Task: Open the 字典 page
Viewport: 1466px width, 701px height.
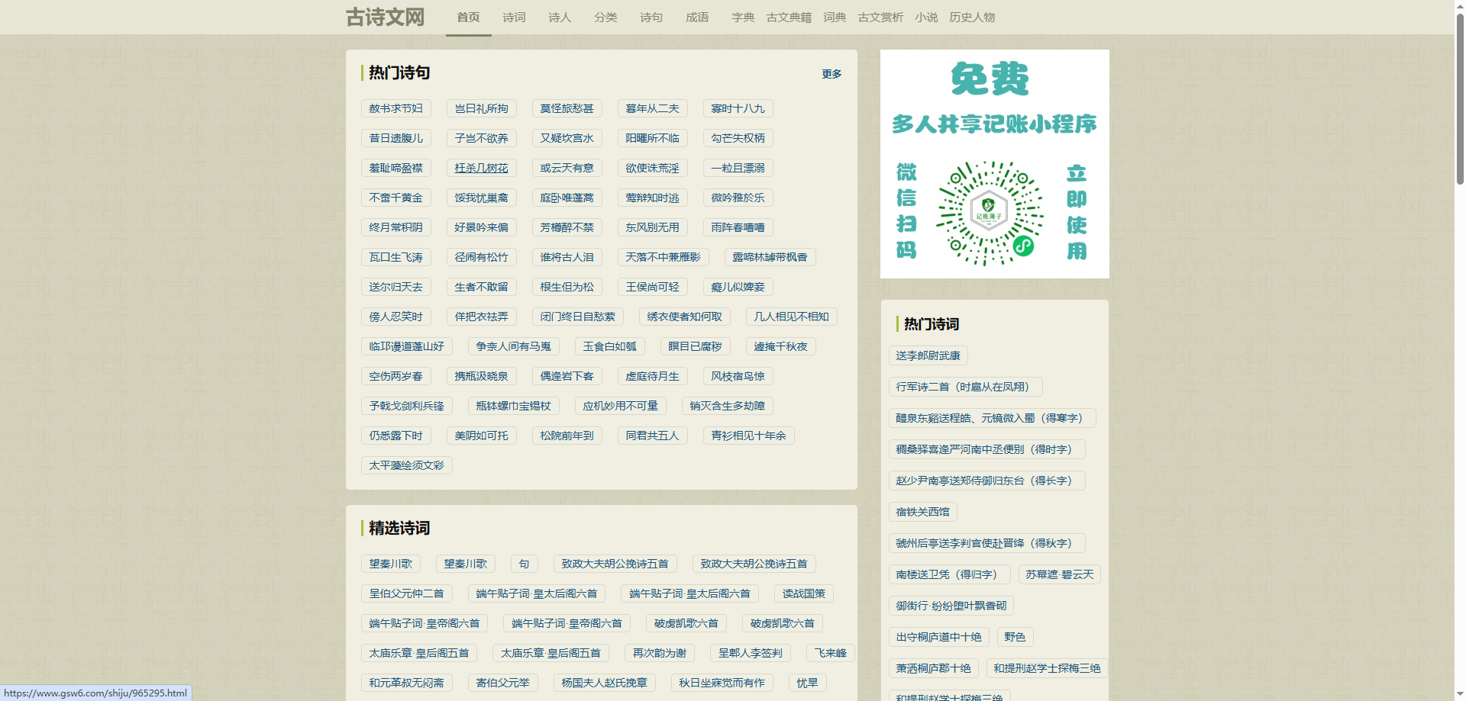Action: click(x=741, y=17)
